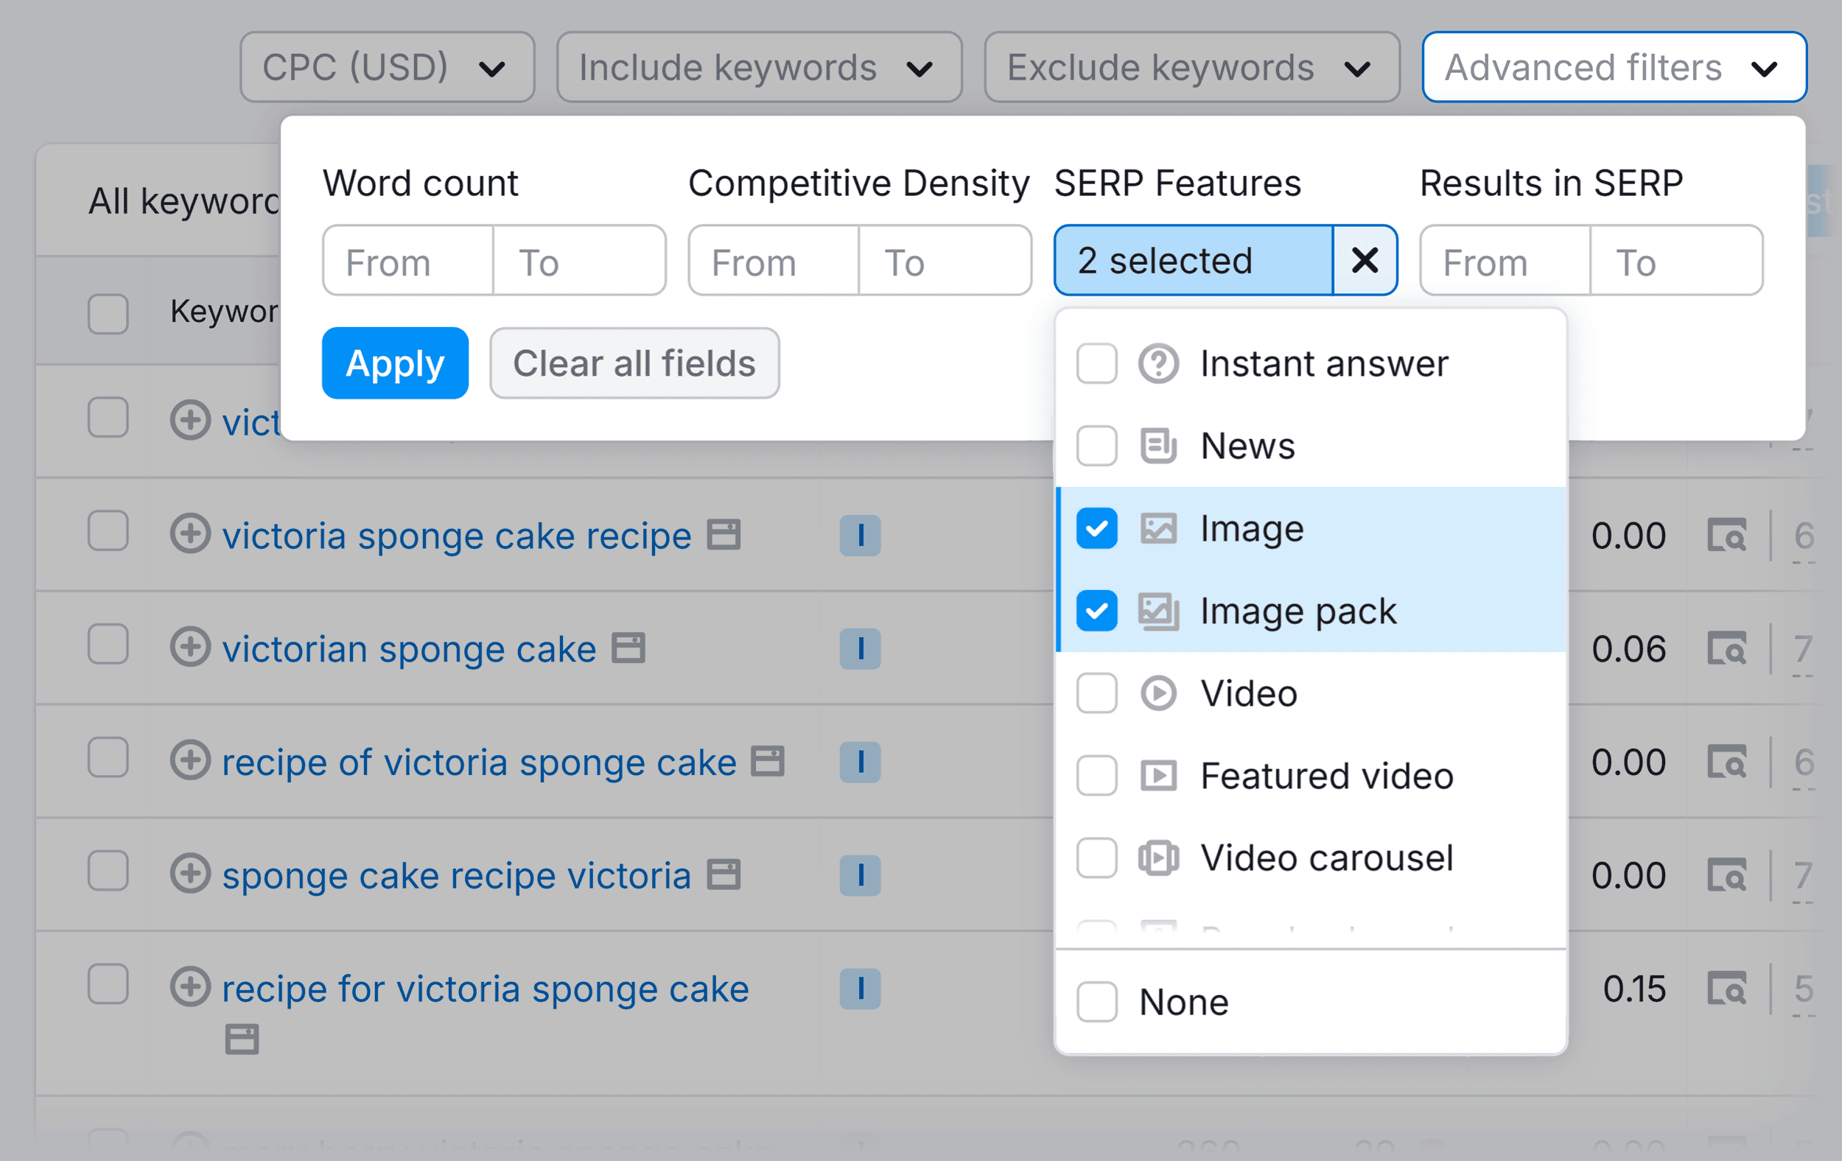Click Clear all fields button
Viewport: 1842px width, 1161px height.
pos(633,361)
